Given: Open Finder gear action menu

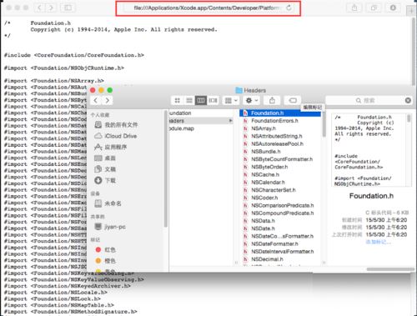Looking at the screenshot, I should (252, 100).
